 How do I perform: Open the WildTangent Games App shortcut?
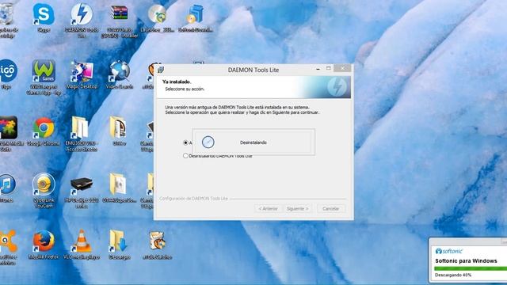(x=44, y=71)
